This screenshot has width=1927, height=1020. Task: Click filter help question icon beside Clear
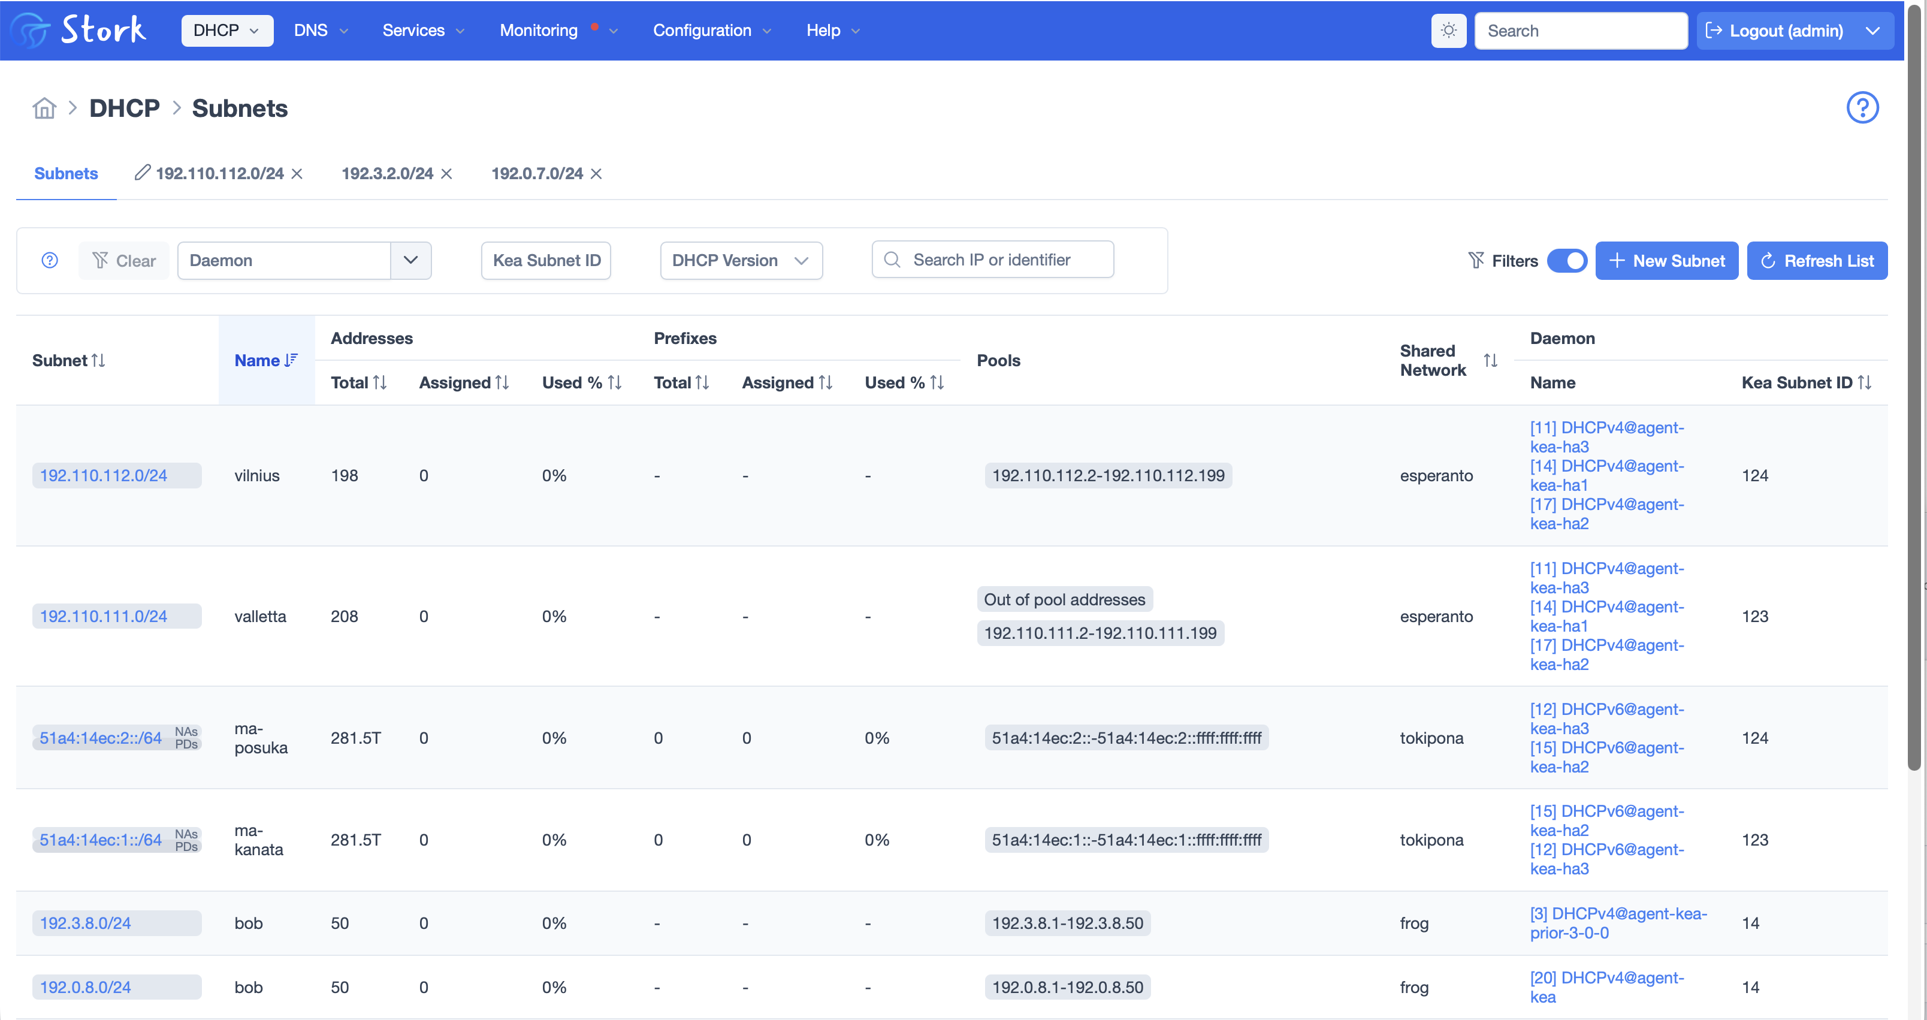point(49,261)
